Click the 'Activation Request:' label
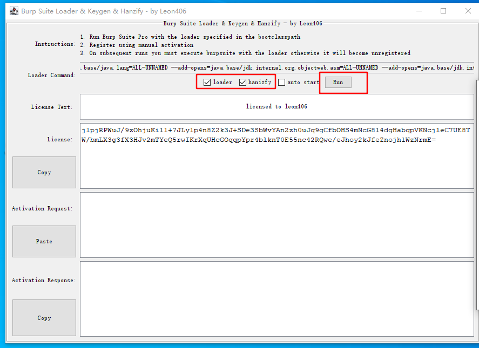This screenshot has height=348, width=479. pos(42,208)
